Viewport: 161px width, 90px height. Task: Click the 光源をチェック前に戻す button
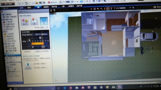[x=42, y=51]
